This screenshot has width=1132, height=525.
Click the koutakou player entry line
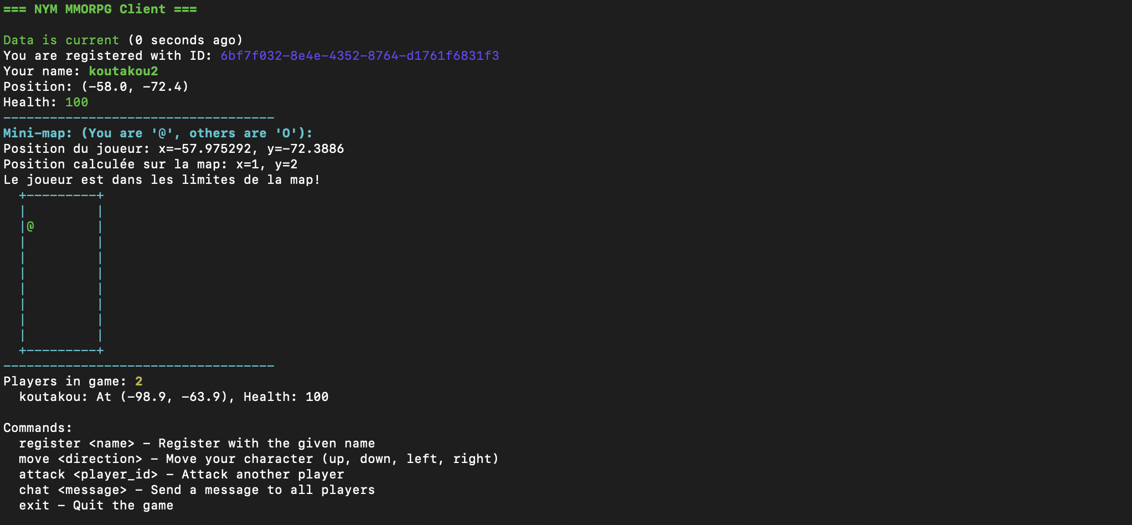174,397
